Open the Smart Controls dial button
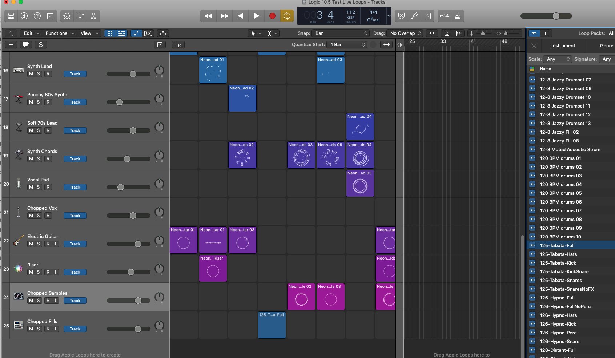Viewport: 615px width, 358px height. [x=67, y=16]
